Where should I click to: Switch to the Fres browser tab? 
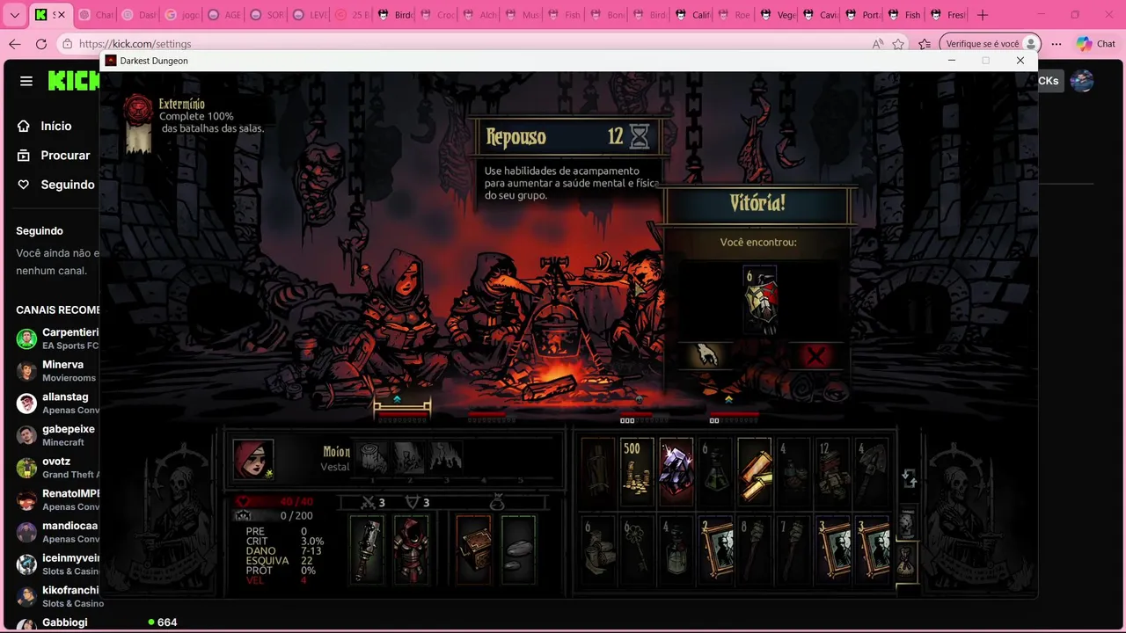[x=947, y=15]
